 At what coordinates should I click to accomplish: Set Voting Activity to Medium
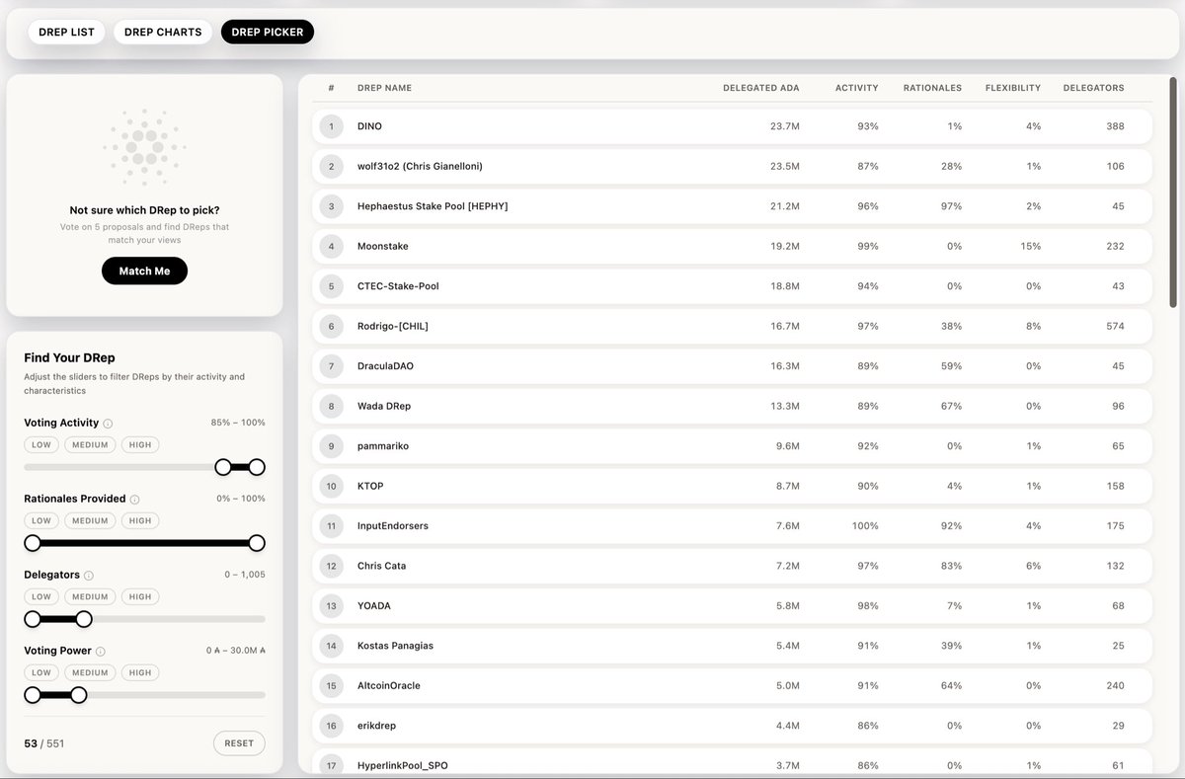90,444
